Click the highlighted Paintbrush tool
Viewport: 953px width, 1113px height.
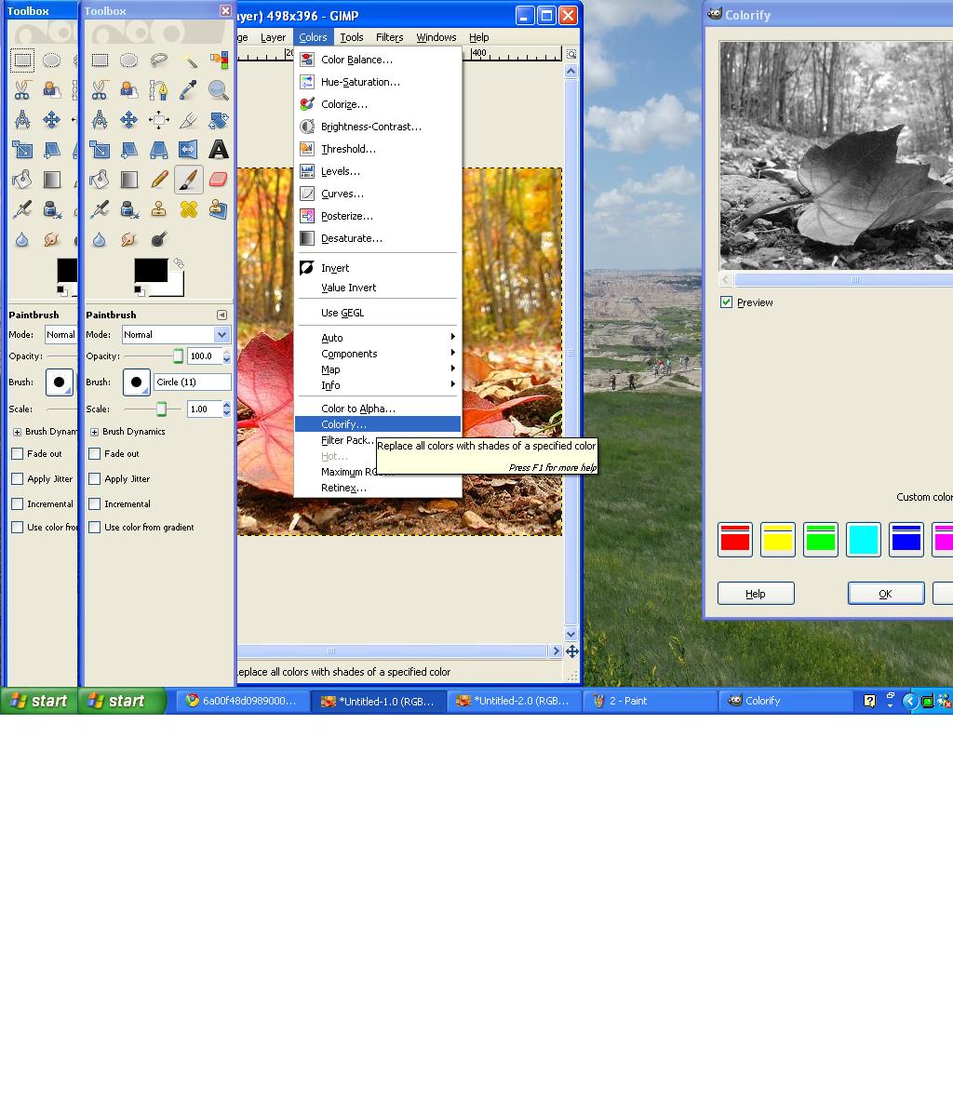[189, 180]
